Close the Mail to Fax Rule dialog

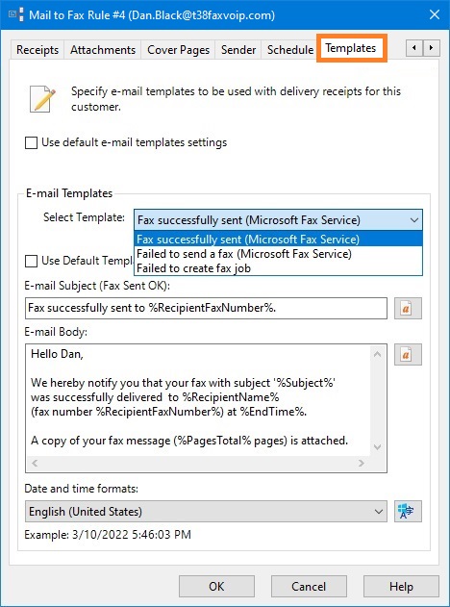click(435, 15)
